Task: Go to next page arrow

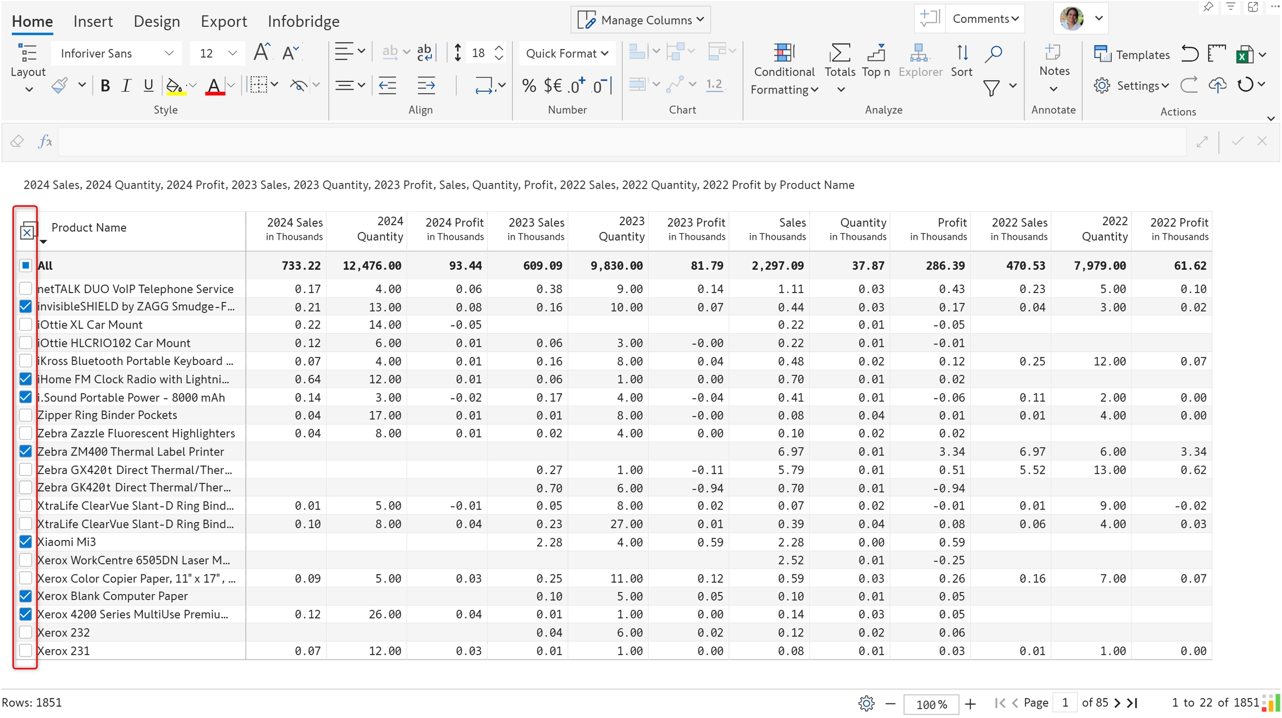Action: pyautogui.click(x=1117, y=703)
